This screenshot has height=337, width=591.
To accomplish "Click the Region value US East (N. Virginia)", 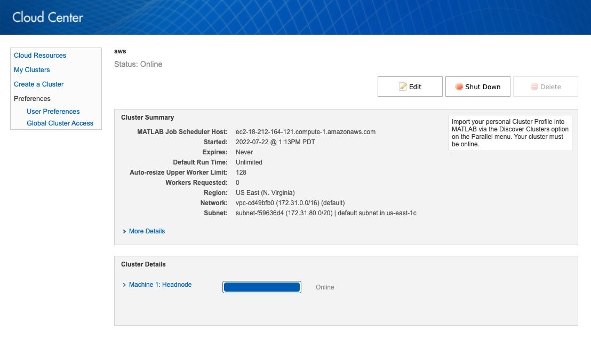I will click(265, 193).
